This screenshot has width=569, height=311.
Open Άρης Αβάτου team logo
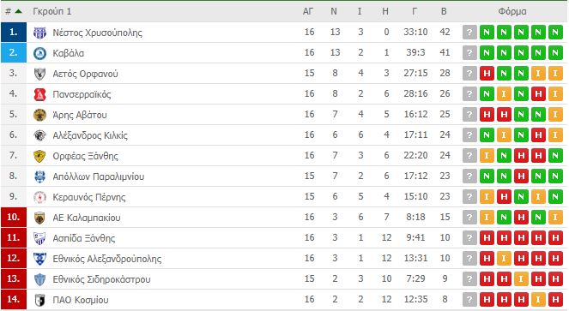point(39,115)
